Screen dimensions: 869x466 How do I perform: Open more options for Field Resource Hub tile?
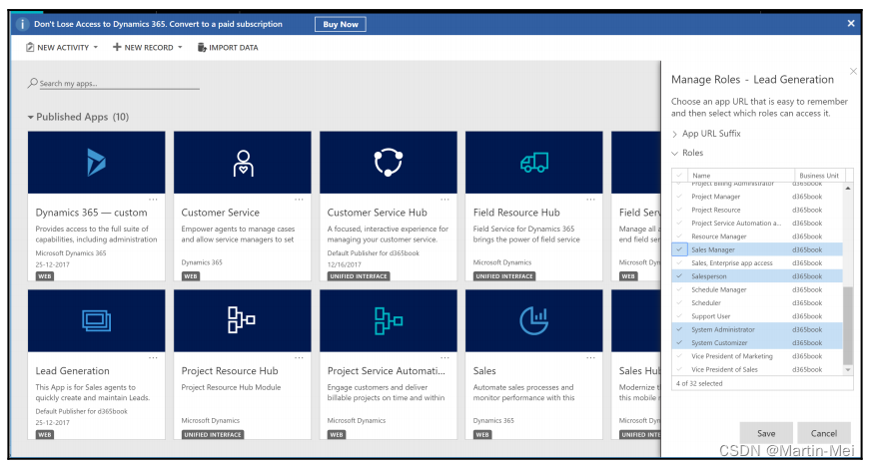(x=590, y=200)
